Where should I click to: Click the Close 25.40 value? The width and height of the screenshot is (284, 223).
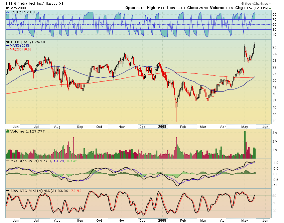click(197, 8)
